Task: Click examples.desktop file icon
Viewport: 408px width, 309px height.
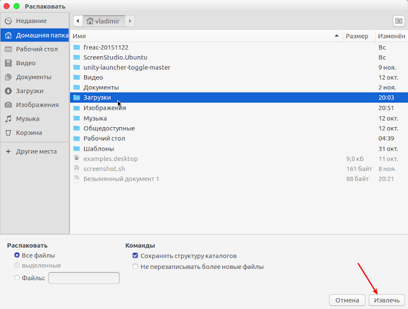Action: click(76, 158)
